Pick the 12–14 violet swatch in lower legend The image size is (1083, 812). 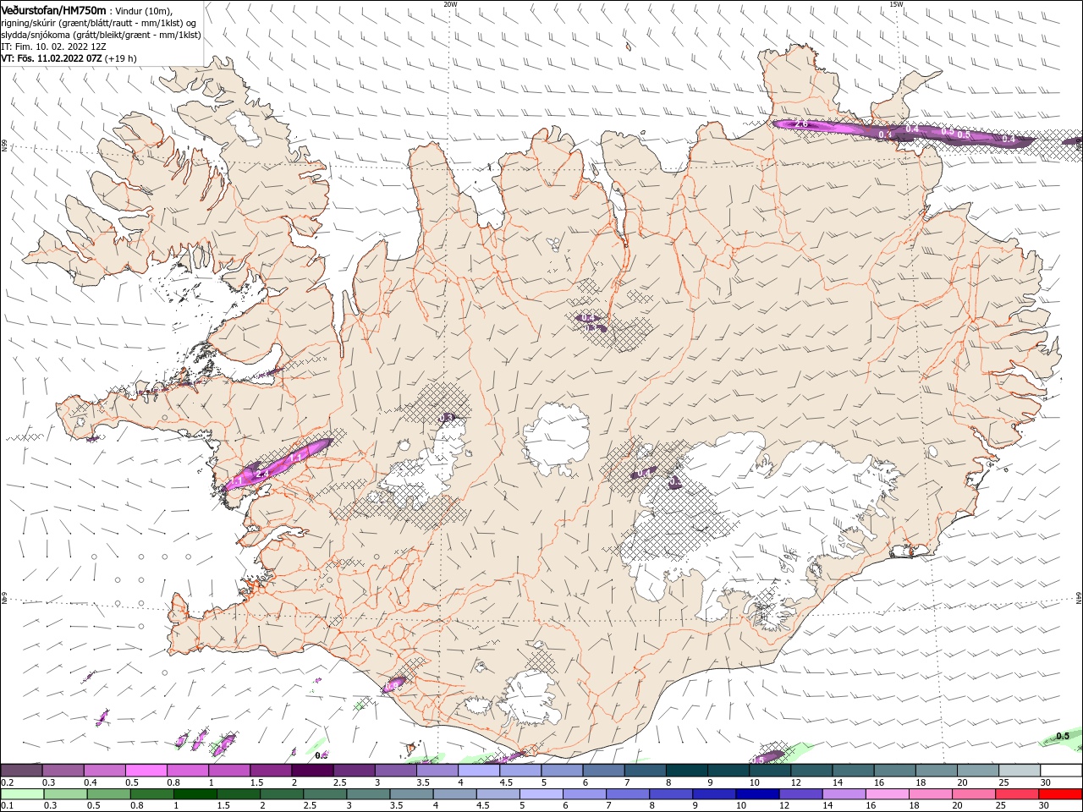click(x=800, y=794)
